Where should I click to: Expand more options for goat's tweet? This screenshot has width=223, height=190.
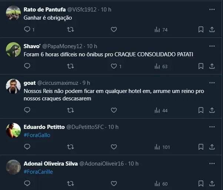[x=212, y=83]
